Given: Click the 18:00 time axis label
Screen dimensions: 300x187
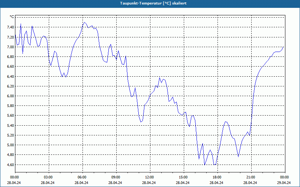Looking at the screenshot, I should (218, 177).
